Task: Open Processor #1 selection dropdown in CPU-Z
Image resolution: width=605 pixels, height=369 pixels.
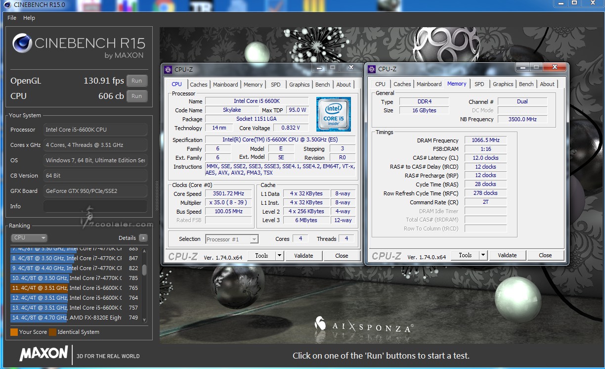Action: tap(232, 239)
